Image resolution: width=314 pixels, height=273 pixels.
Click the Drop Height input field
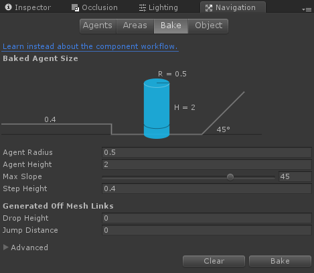[207, 218]
